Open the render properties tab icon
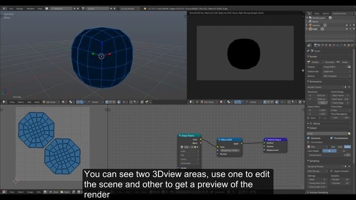Viewport: 356px width, 200px height. click(315, 45)
